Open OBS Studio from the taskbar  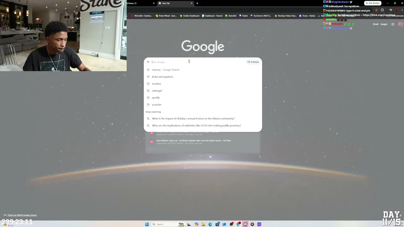[x=231, y=224]
